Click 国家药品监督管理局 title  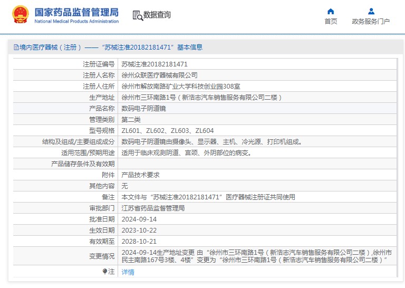click(76, 12)
